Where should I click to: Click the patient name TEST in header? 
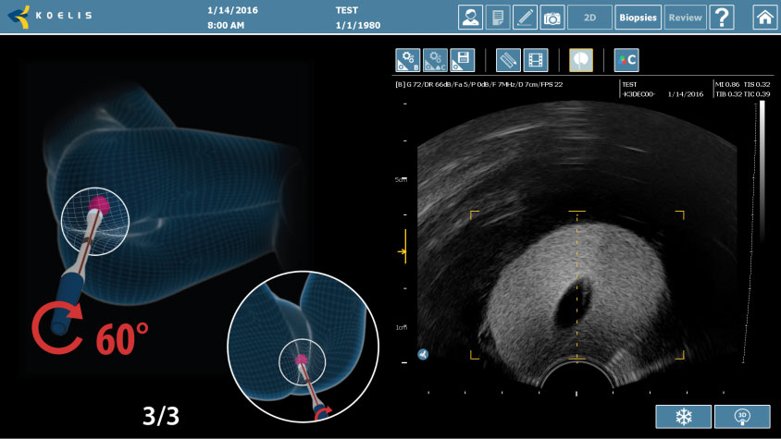347,10
